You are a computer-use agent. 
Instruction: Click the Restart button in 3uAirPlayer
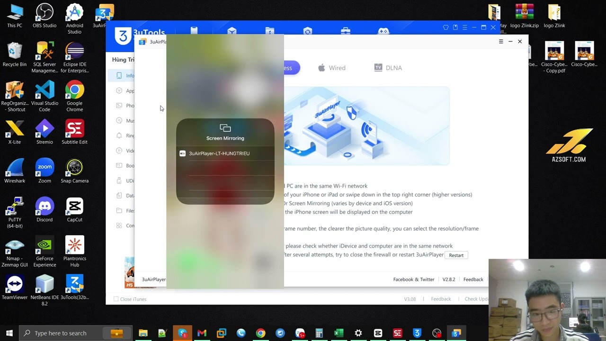pyautogui.click(x=456, y=255)
